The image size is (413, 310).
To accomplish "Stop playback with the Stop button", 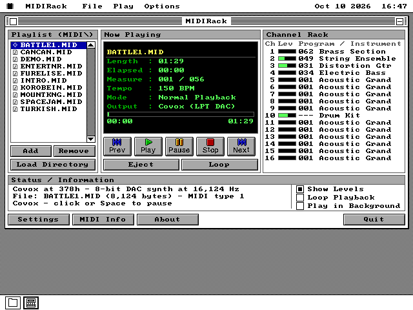I will click(x=210, y=147).
